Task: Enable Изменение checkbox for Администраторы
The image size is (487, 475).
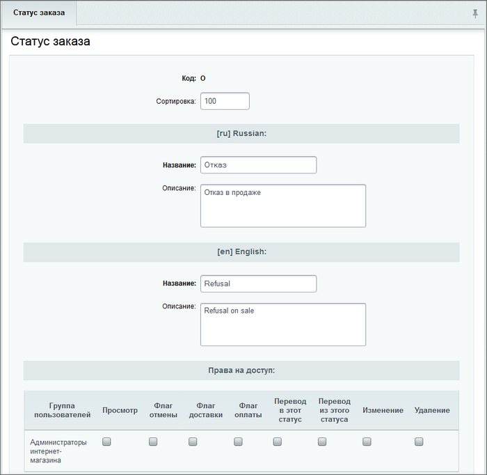Action: click(x=367, y=442)
